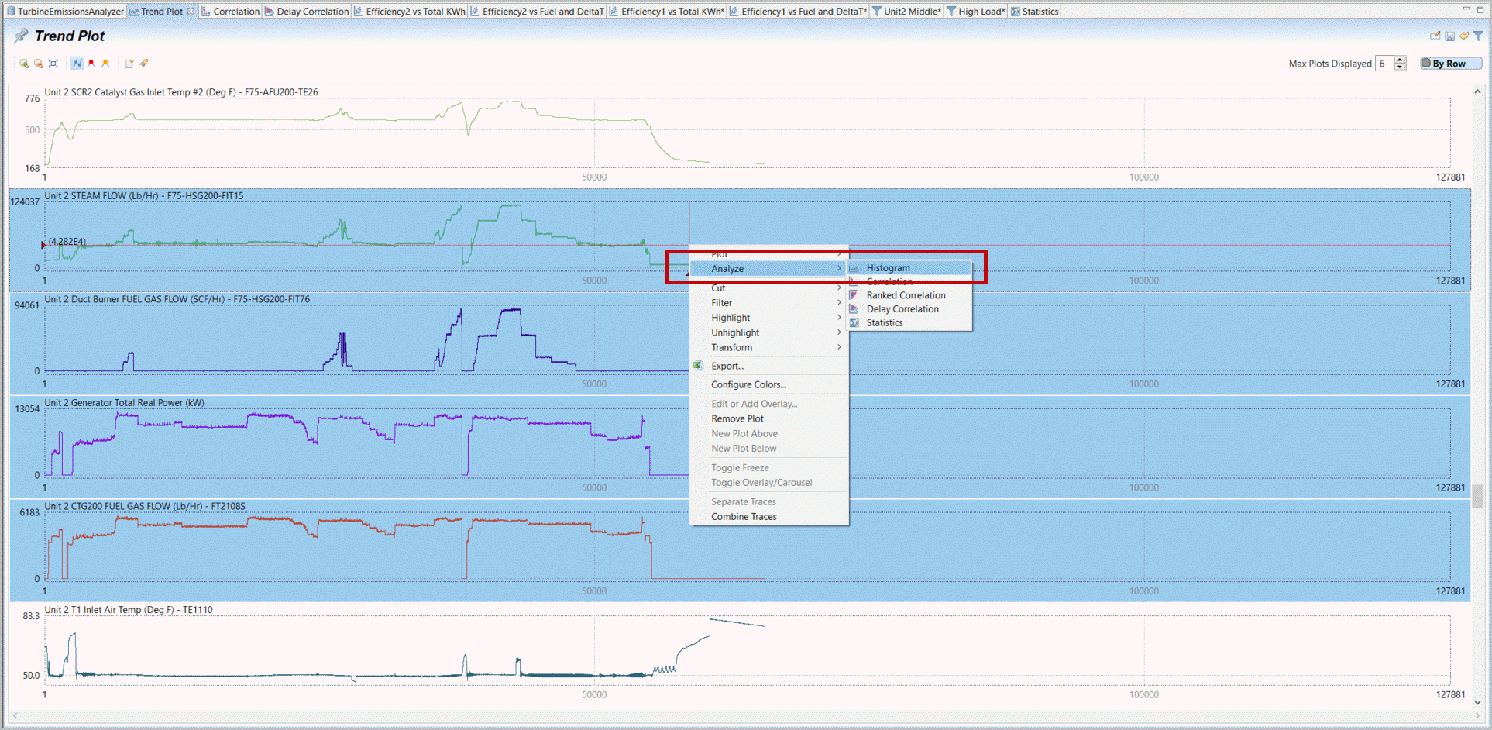Toggle the line trend plot mode icon
This screenshot has width=1492, height=730.
click(77, 64)
